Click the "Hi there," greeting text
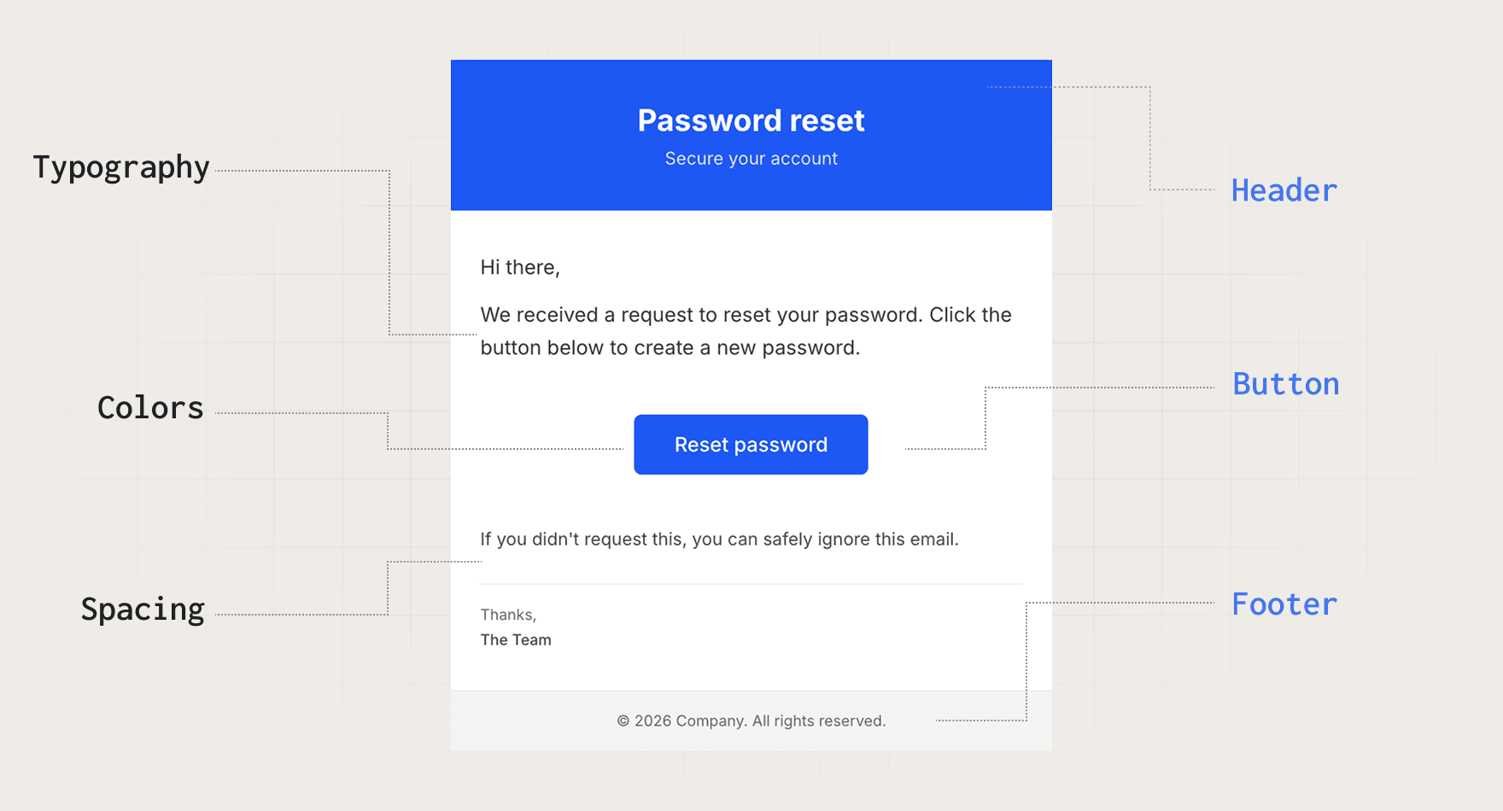1503x811 pixels. pos(519,267)
